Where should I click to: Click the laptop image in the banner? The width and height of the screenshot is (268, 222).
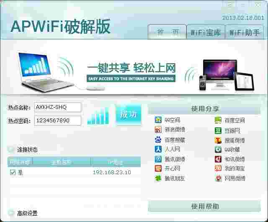click(46, 72)
